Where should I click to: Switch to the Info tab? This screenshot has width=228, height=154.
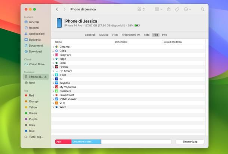click(164, 35)
